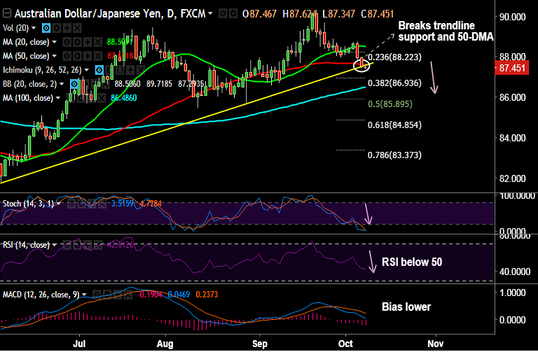The height and width of the screenshot is (352, 538).
Task: Select the Oct label on time axis
Action: 345,344
